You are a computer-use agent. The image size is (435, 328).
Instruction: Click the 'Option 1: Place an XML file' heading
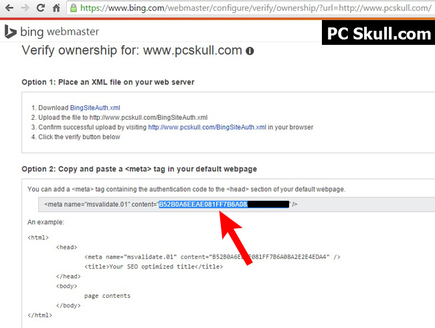108,82
